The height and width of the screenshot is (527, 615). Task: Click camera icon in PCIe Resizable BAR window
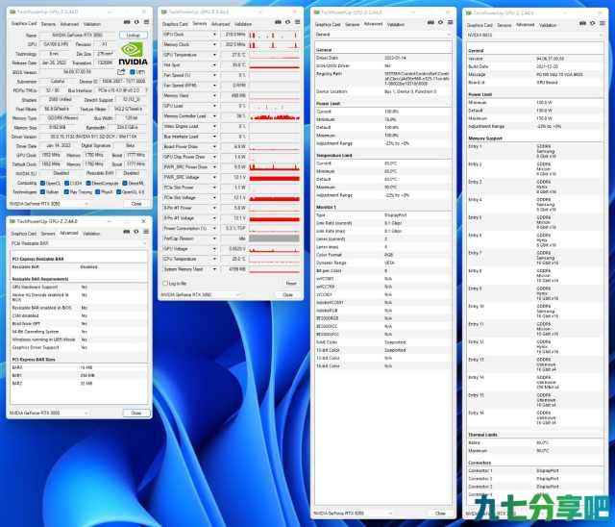coord(126,232)
